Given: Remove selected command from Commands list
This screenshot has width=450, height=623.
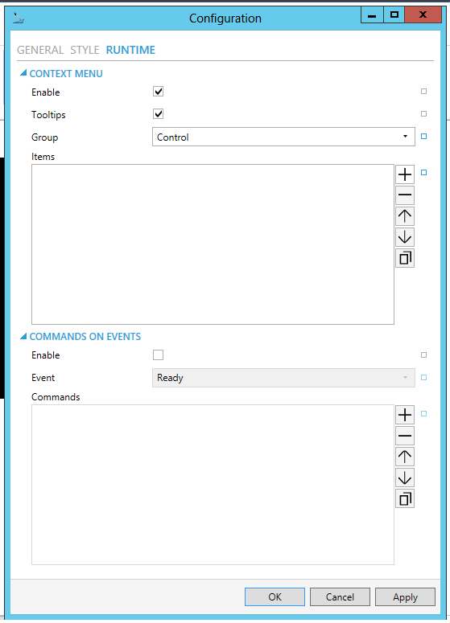Looking at the screenshot, I should coord(405,436).
